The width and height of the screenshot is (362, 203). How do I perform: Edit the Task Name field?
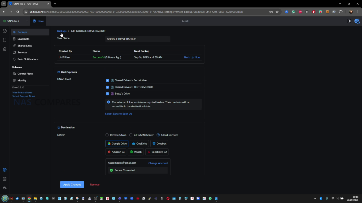(x=138, y=39)
